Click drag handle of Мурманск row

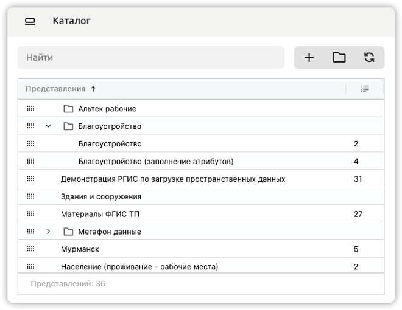(30, 249)
